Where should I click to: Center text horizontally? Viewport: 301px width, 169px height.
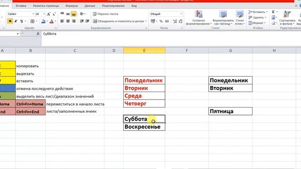(x=68, y=21)
